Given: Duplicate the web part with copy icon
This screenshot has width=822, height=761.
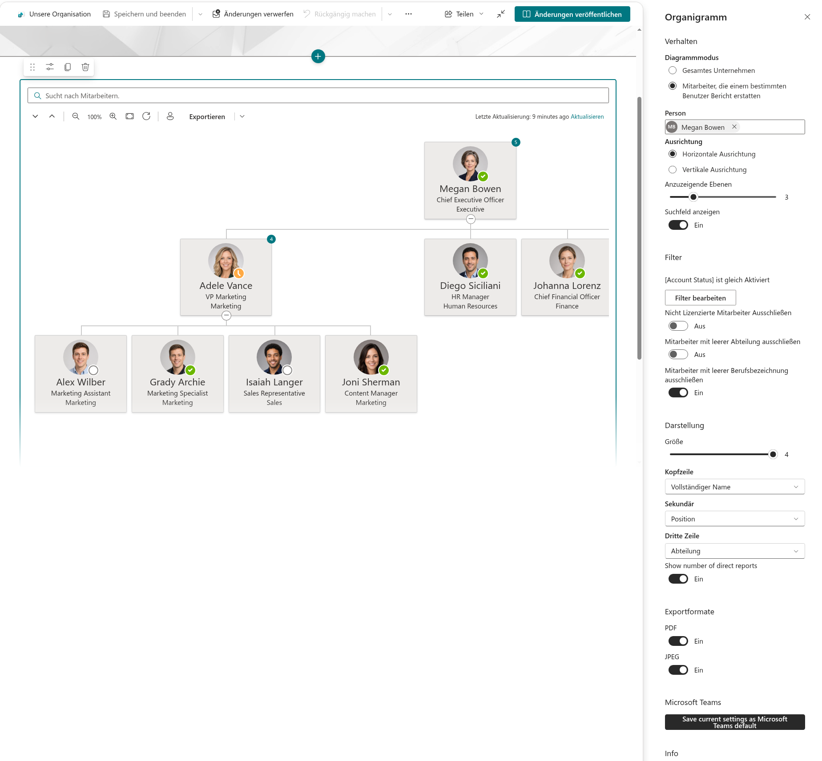Looking at the screenshot, I should tap(68, 67).
